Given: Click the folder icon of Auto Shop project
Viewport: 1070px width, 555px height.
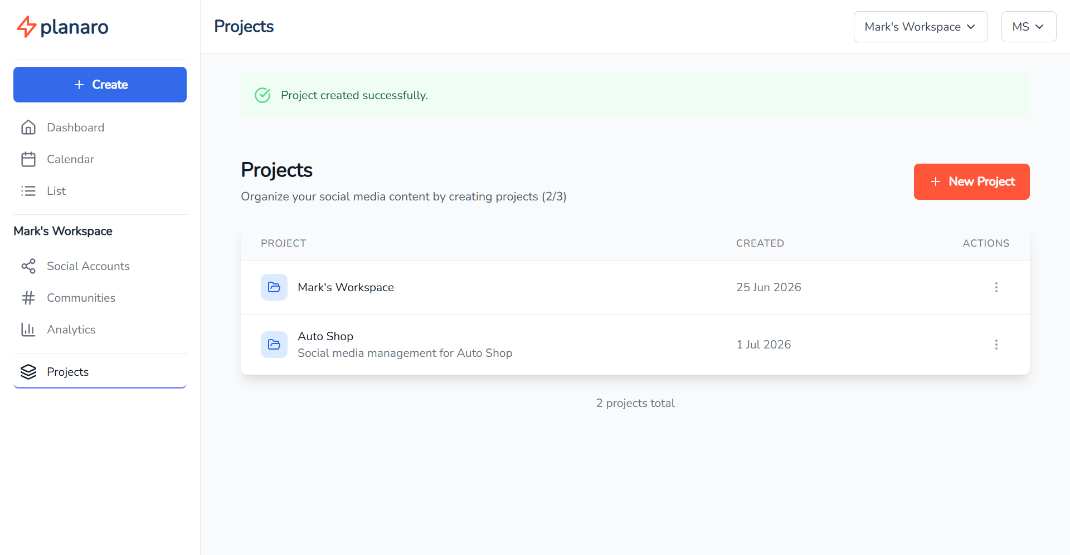Looking at the screenshot, I should click(274, 345).
